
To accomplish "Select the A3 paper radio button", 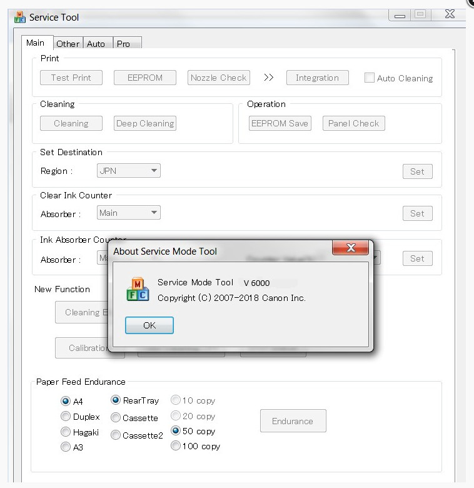I will click(x=65, y=447).
